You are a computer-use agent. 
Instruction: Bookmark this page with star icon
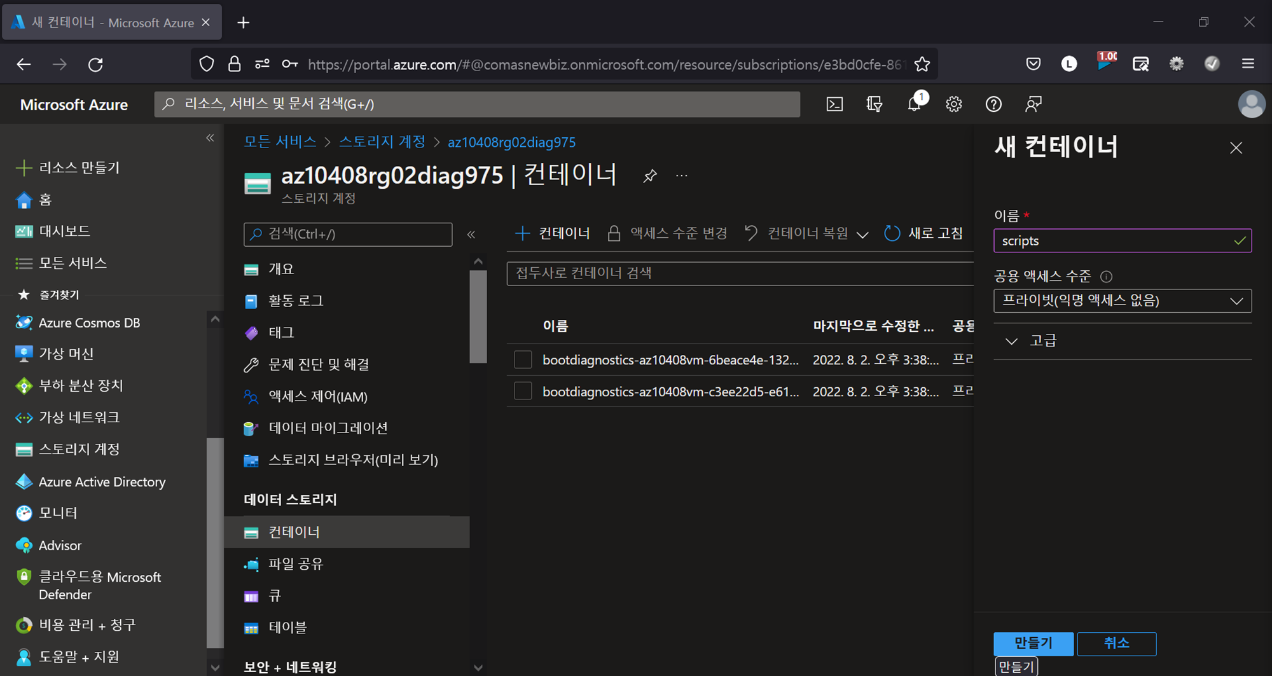(x=922, y=64)
